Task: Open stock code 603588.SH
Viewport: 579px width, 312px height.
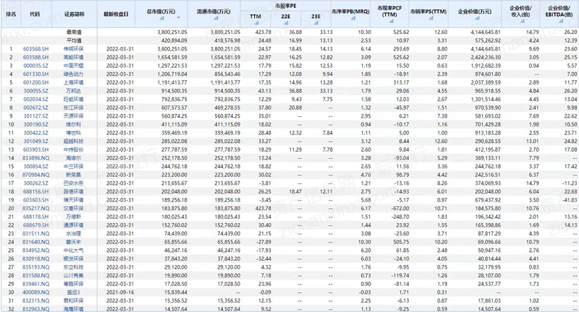Action: pos(35,57)
